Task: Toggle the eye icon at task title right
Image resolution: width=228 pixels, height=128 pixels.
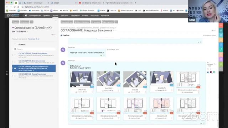Action: coord(213,31)
